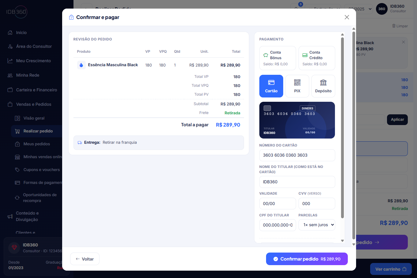
Task: Click the Cupons e vouchers tag icon
Action: [17, 169]
